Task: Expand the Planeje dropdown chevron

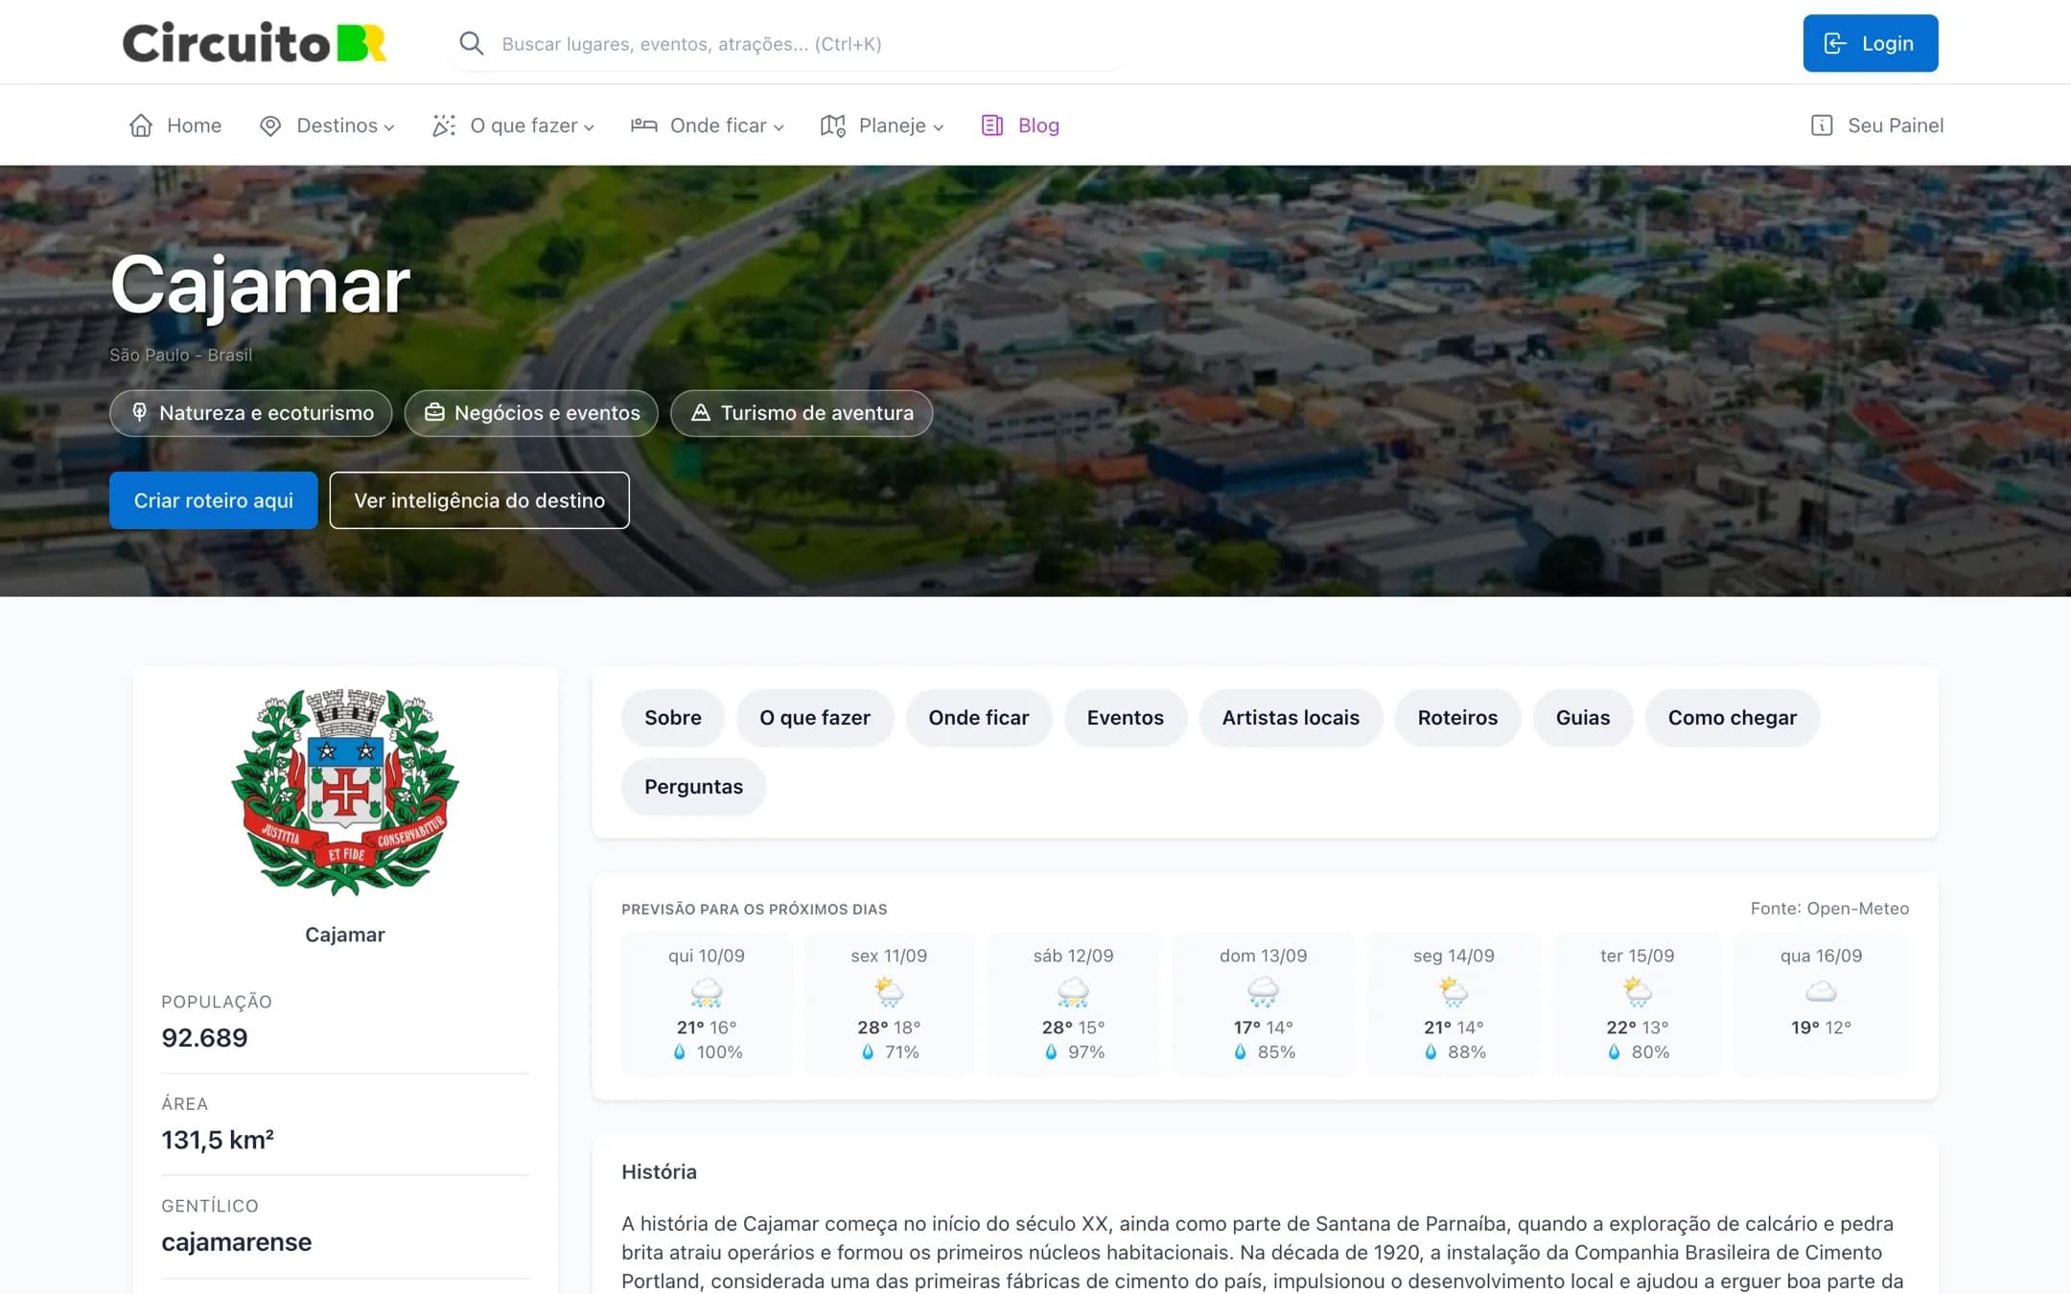Action: pyautogui.click(x=938, y=127)
